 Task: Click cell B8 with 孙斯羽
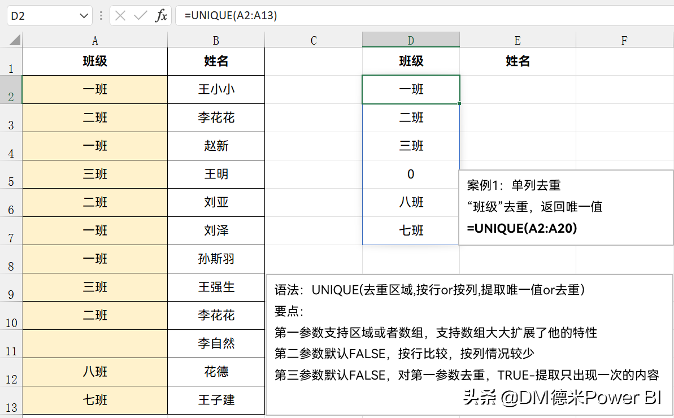click(x=216, y=259)
